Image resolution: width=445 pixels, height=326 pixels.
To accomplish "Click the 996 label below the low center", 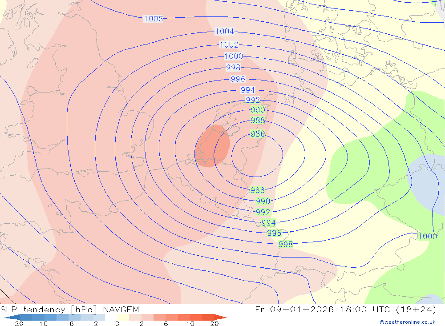I will (x=274, y=233).
